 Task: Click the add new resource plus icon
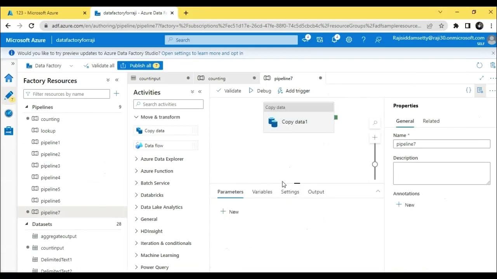tap(116, 93)
